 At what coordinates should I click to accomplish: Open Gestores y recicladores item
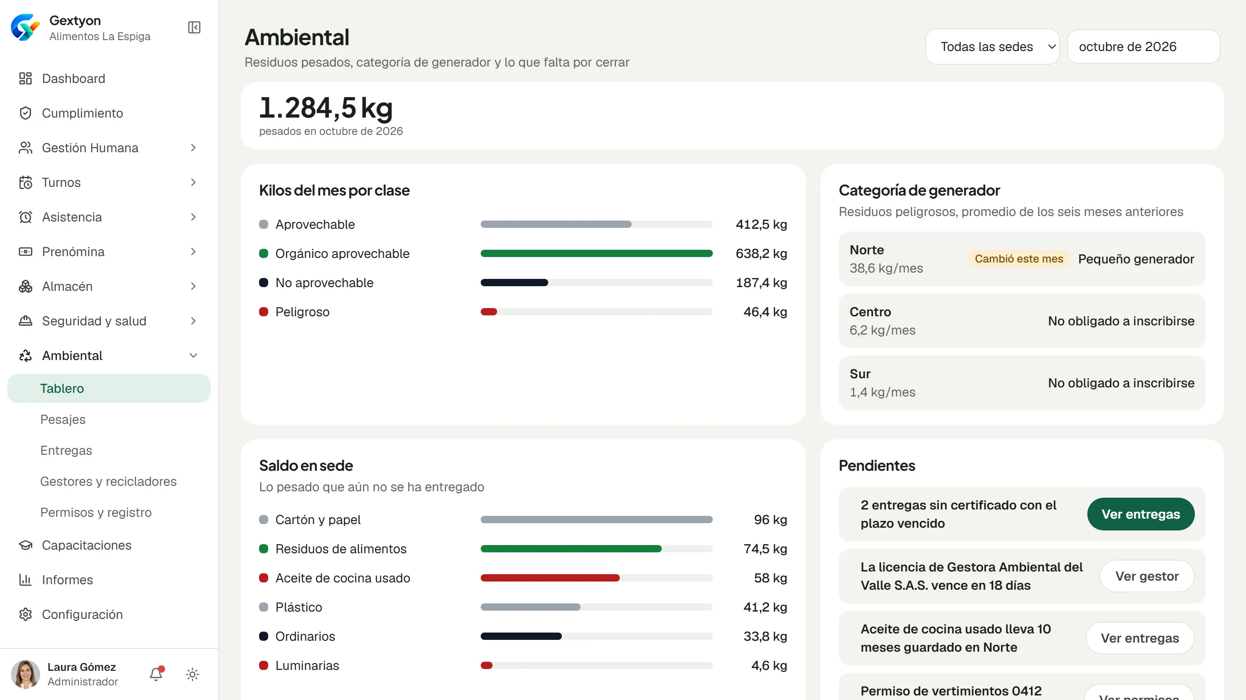coord(109,481)
